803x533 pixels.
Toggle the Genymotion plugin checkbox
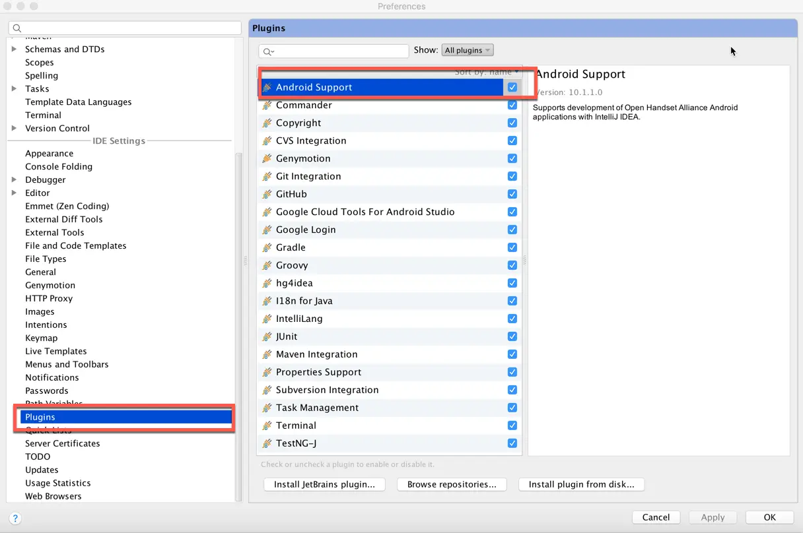(512, 158)
